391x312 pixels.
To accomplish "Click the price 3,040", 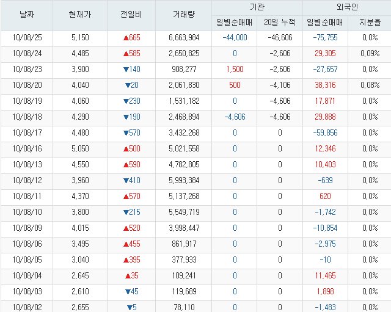I will point(80,260).
